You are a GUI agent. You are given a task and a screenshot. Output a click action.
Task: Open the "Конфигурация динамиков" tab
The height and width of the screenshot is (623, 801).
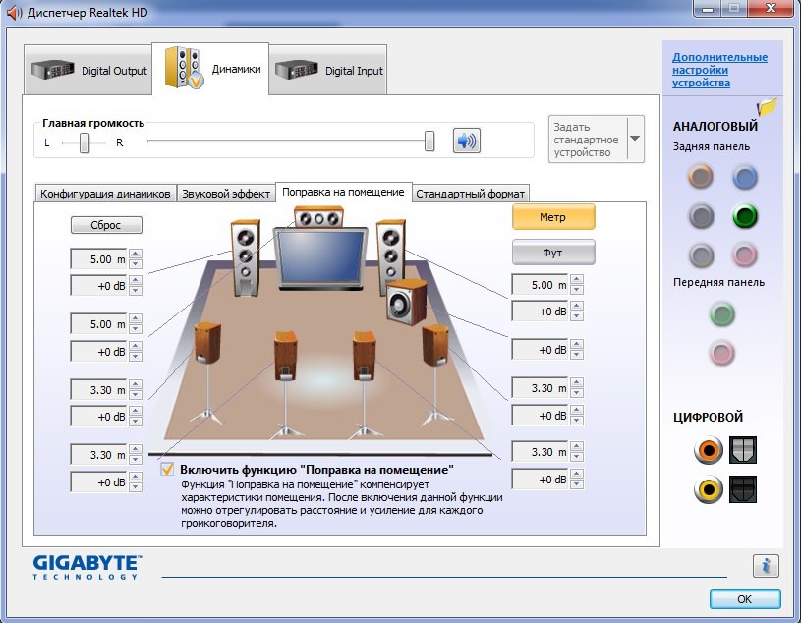pos(106,194)
